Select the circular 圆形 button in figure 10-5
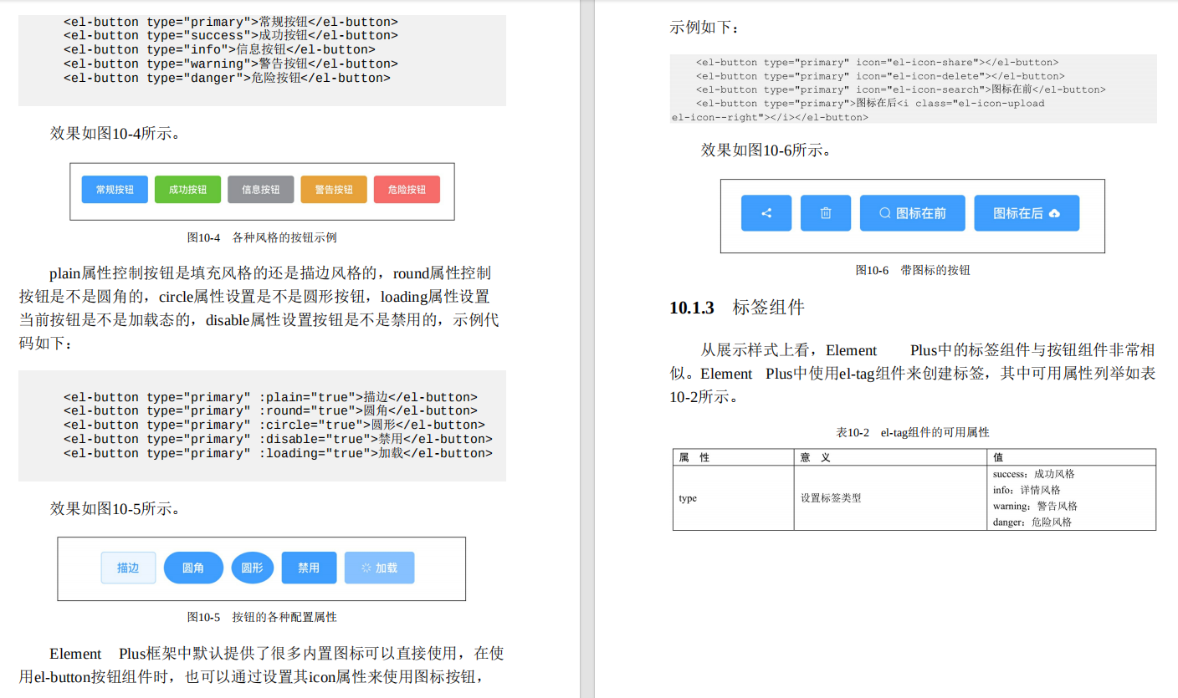Image resolution: width=1178 pixels, height=698 pixels. (x=252, y=568)
